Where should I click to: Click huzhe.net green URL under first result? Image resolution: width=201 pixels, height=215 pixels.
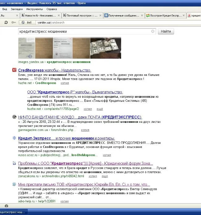tap(37, 83)
